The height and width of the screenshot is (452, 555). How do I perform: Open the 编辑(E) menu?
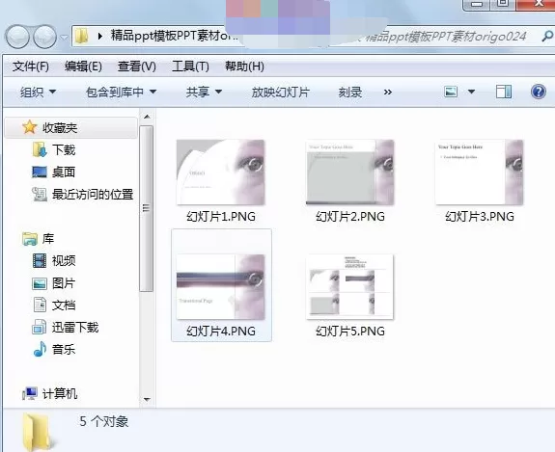(84, 66)
